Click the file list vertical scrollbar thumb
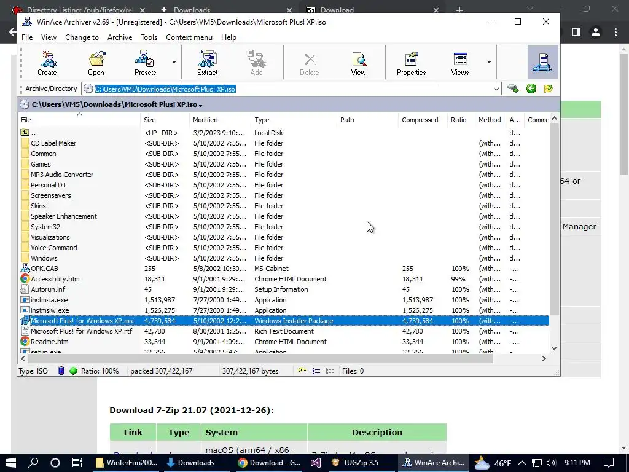 click(554, 219)
